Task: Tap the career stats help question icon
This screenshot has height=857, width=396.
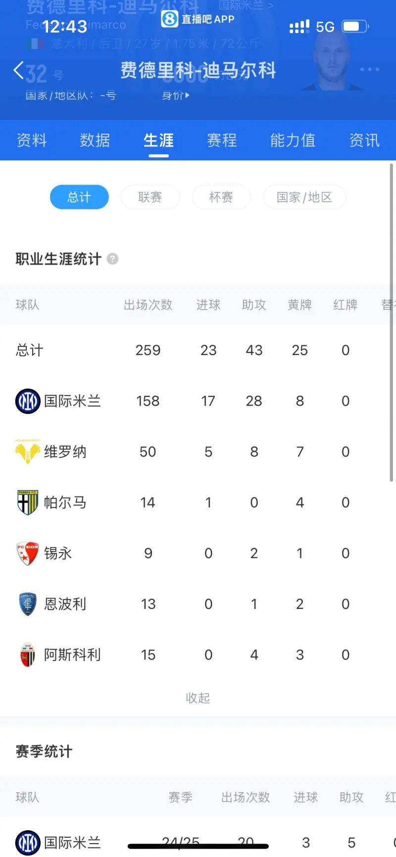Action: click(113, 259)
